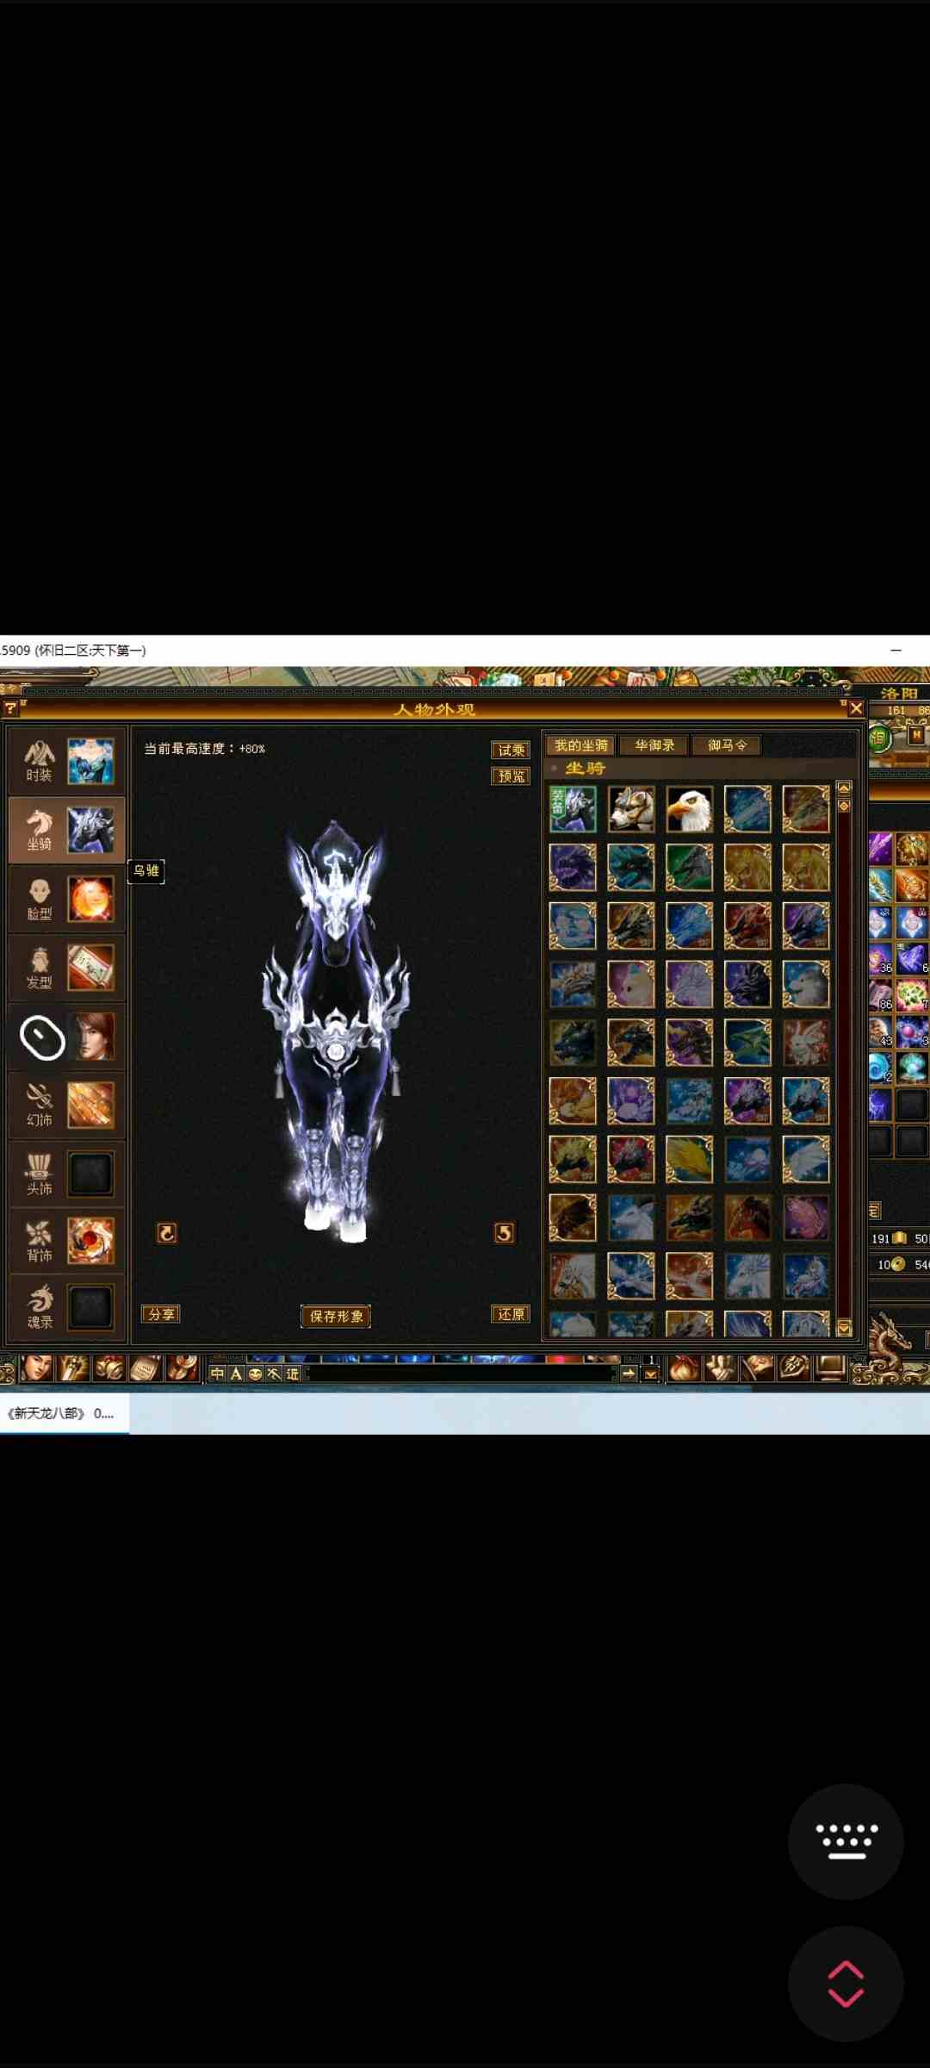Open the 发型 hairstyle category
Viewport: 930px width, 2068px height.
coord(39,968)
